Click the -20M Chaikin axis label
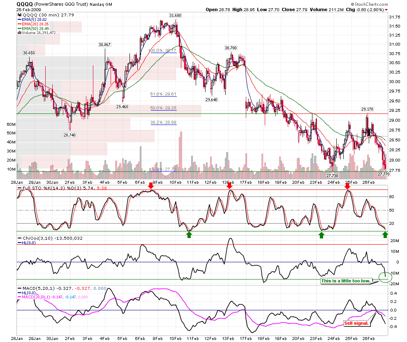 394,284
